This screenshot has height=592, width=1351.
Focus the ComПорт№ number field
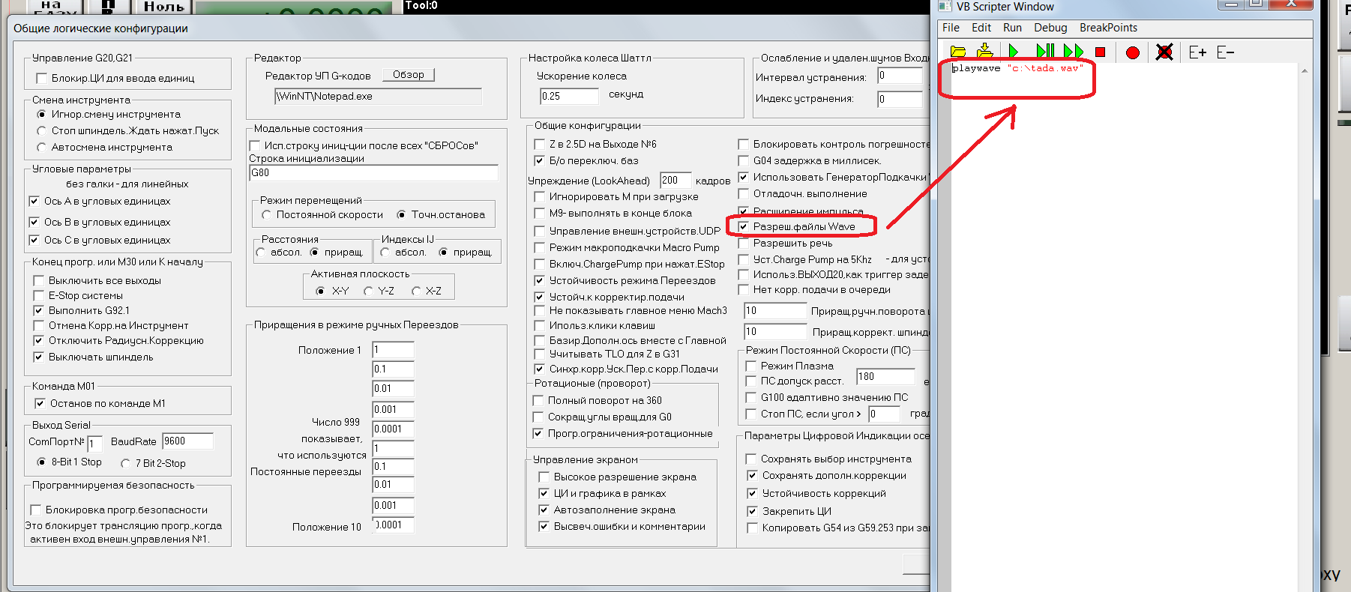(94, 444)
